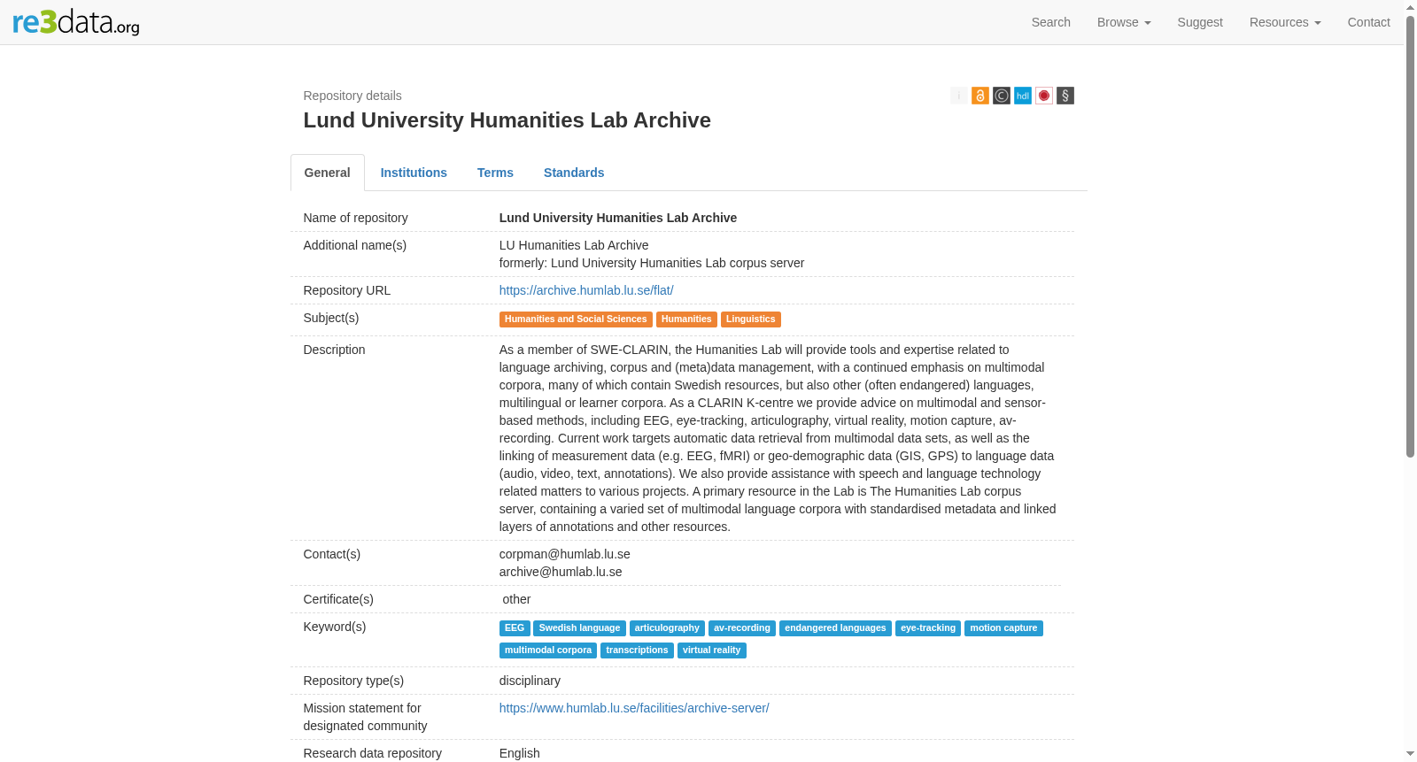The width and height of the screenshot is (1417, 762).
Task: Click the 'other' certificate value
Action: click(x=516, y=599)
